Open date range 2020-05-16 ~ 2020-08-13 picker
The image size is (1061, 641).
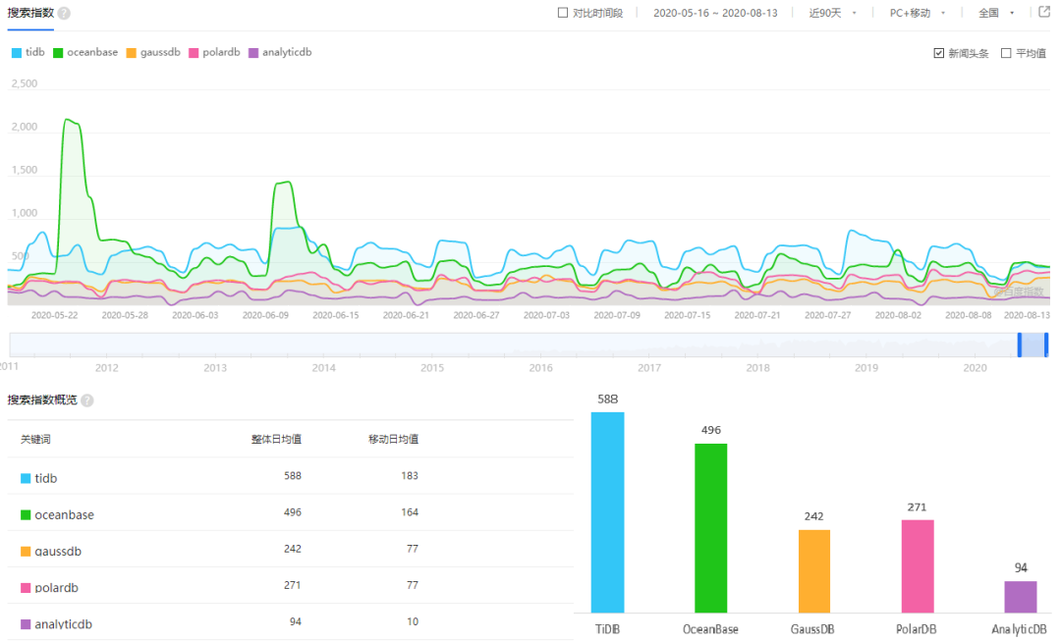pos(715,13)
